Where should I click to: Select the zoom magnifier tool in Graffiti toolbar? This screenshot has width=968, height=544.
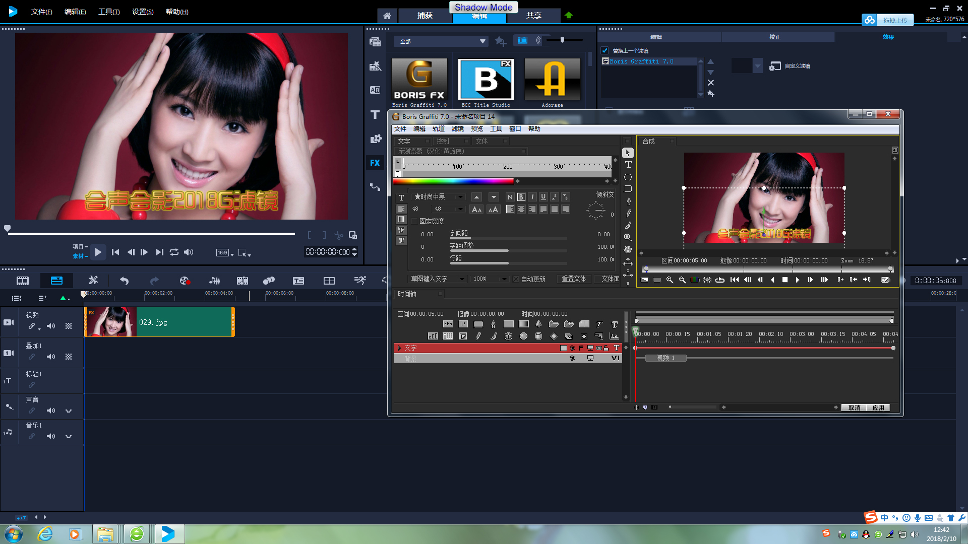(628, 237)
